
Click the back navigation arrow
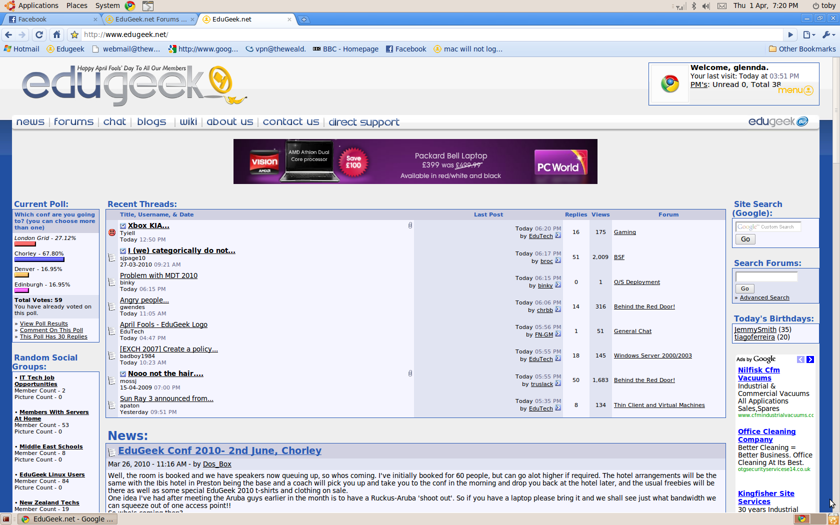coord(8,34)
